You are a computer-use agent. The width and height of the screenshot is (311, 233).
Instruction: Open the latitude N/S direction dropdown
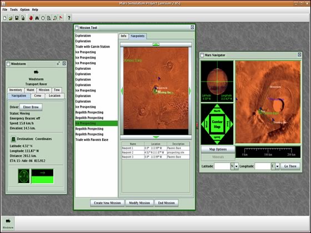pyautogui.click(x=236, y=166)
